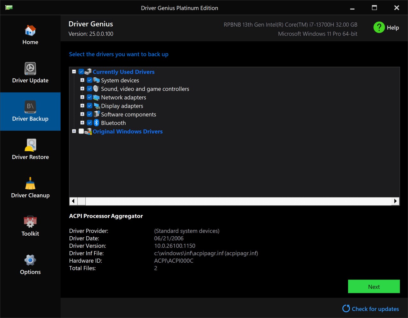
Task: Uncheck the Currently Used Drivers checkbox
Action: tap(81, 72)
